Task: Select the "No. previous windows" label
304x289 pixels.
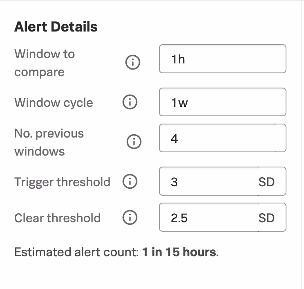Action: click(x=49, y=142)
